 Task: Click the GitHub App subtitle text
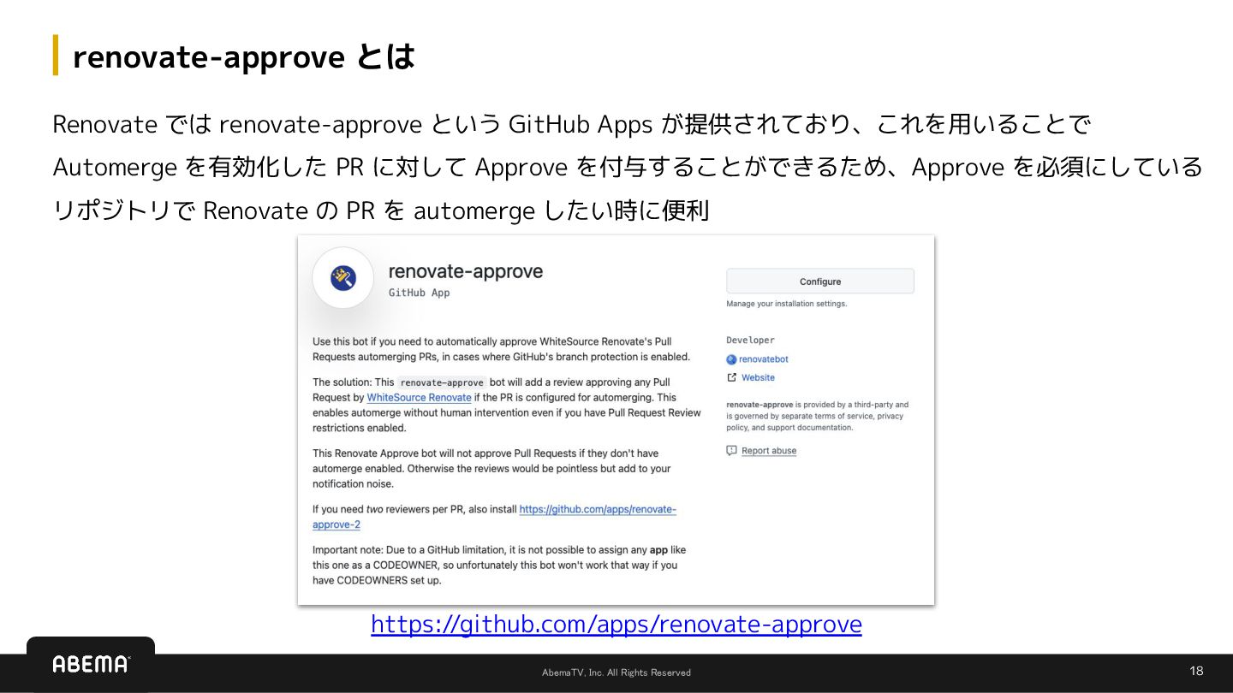(x=419, y=293)
